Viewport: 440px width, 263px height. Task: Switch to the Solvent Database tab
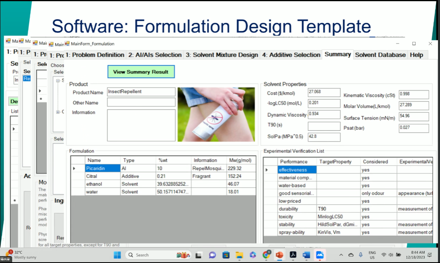click(380, 55)
